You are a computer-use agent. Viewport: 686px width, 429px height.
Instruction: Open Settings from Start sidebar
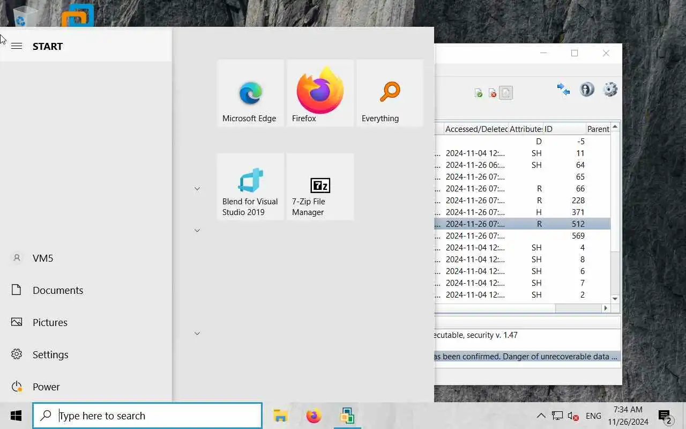point(86,354)
